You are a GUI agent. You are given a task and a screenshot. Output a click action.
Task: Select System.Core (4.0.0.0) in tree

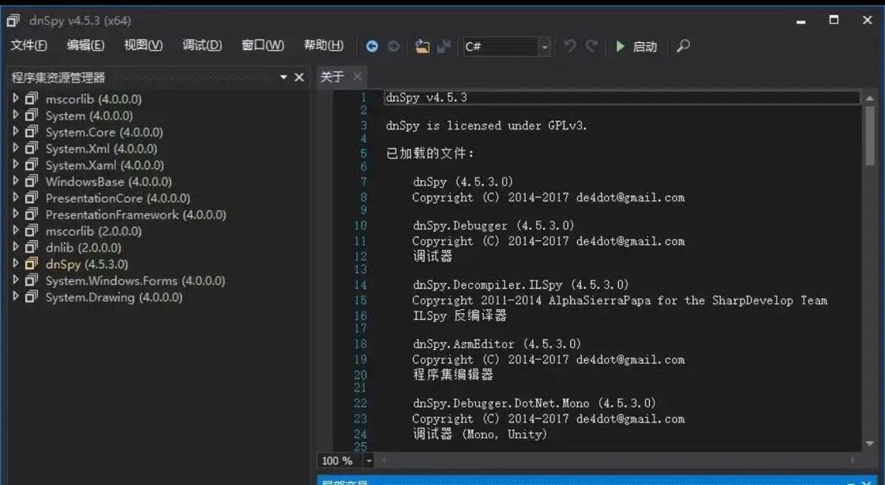coord(105,132)
